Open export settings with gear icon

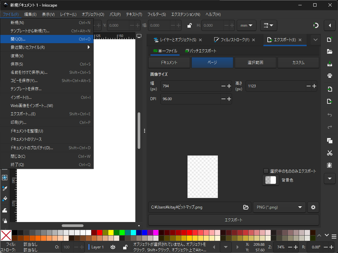313,207
